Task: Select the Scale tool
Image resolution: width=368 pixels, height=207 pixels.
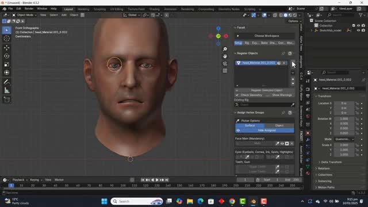Action: 6,64
